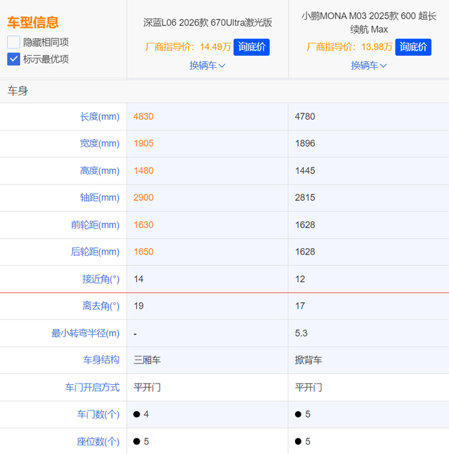The image size is (449, 454).
Task: Select the 宽度(mm) parameter label
Action: (x=100, y=143)
